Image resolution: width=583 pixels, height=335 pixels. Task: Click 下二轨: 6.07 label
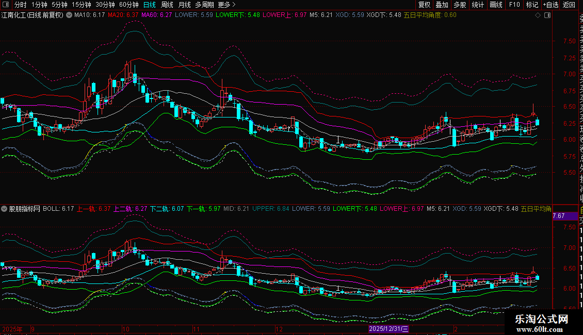(167, 209)
